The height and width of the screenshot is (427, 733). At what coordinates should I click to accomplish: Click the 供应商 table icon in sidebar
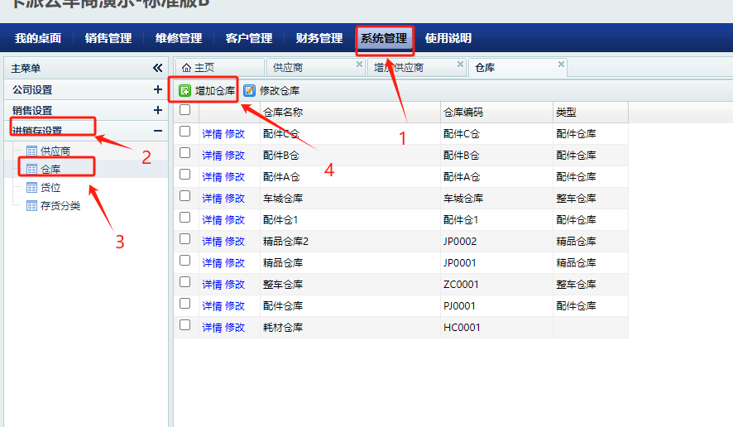32,151
